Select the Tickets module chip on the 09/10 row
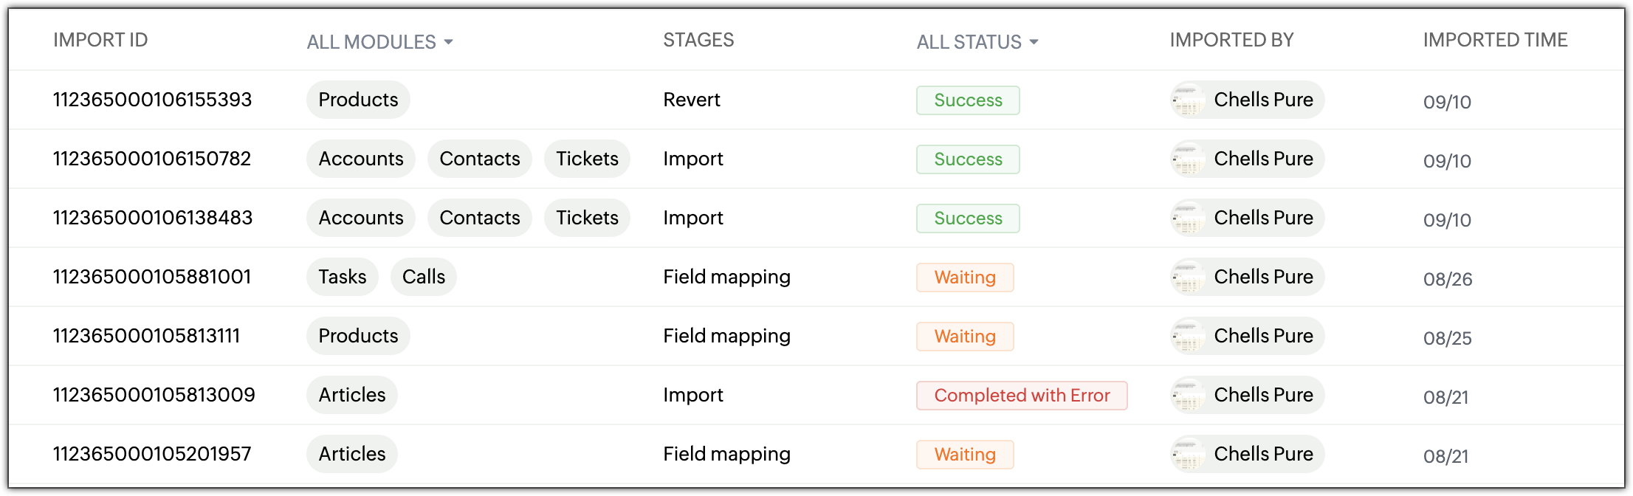The image size is (1633, 496). coord(587,159)
